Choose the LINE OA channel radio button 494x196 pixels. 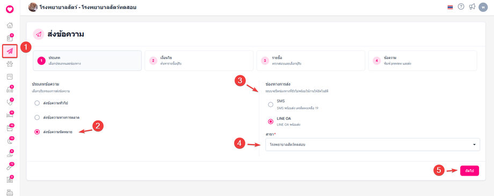(x=271, y=121)
